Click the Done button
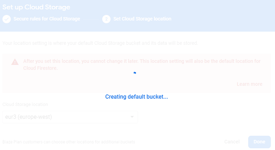This screenshot has width=275, height=150. pyautogui.click(x=259, y=142)
